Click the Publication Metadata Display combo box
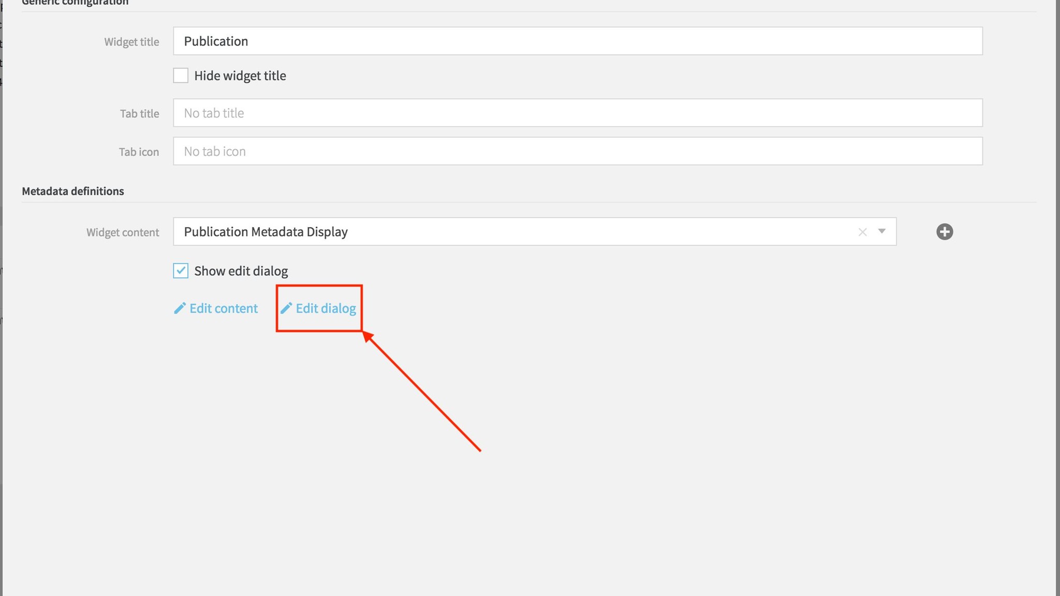Viewport: 1060px width, 596px height. click(512, 232)
